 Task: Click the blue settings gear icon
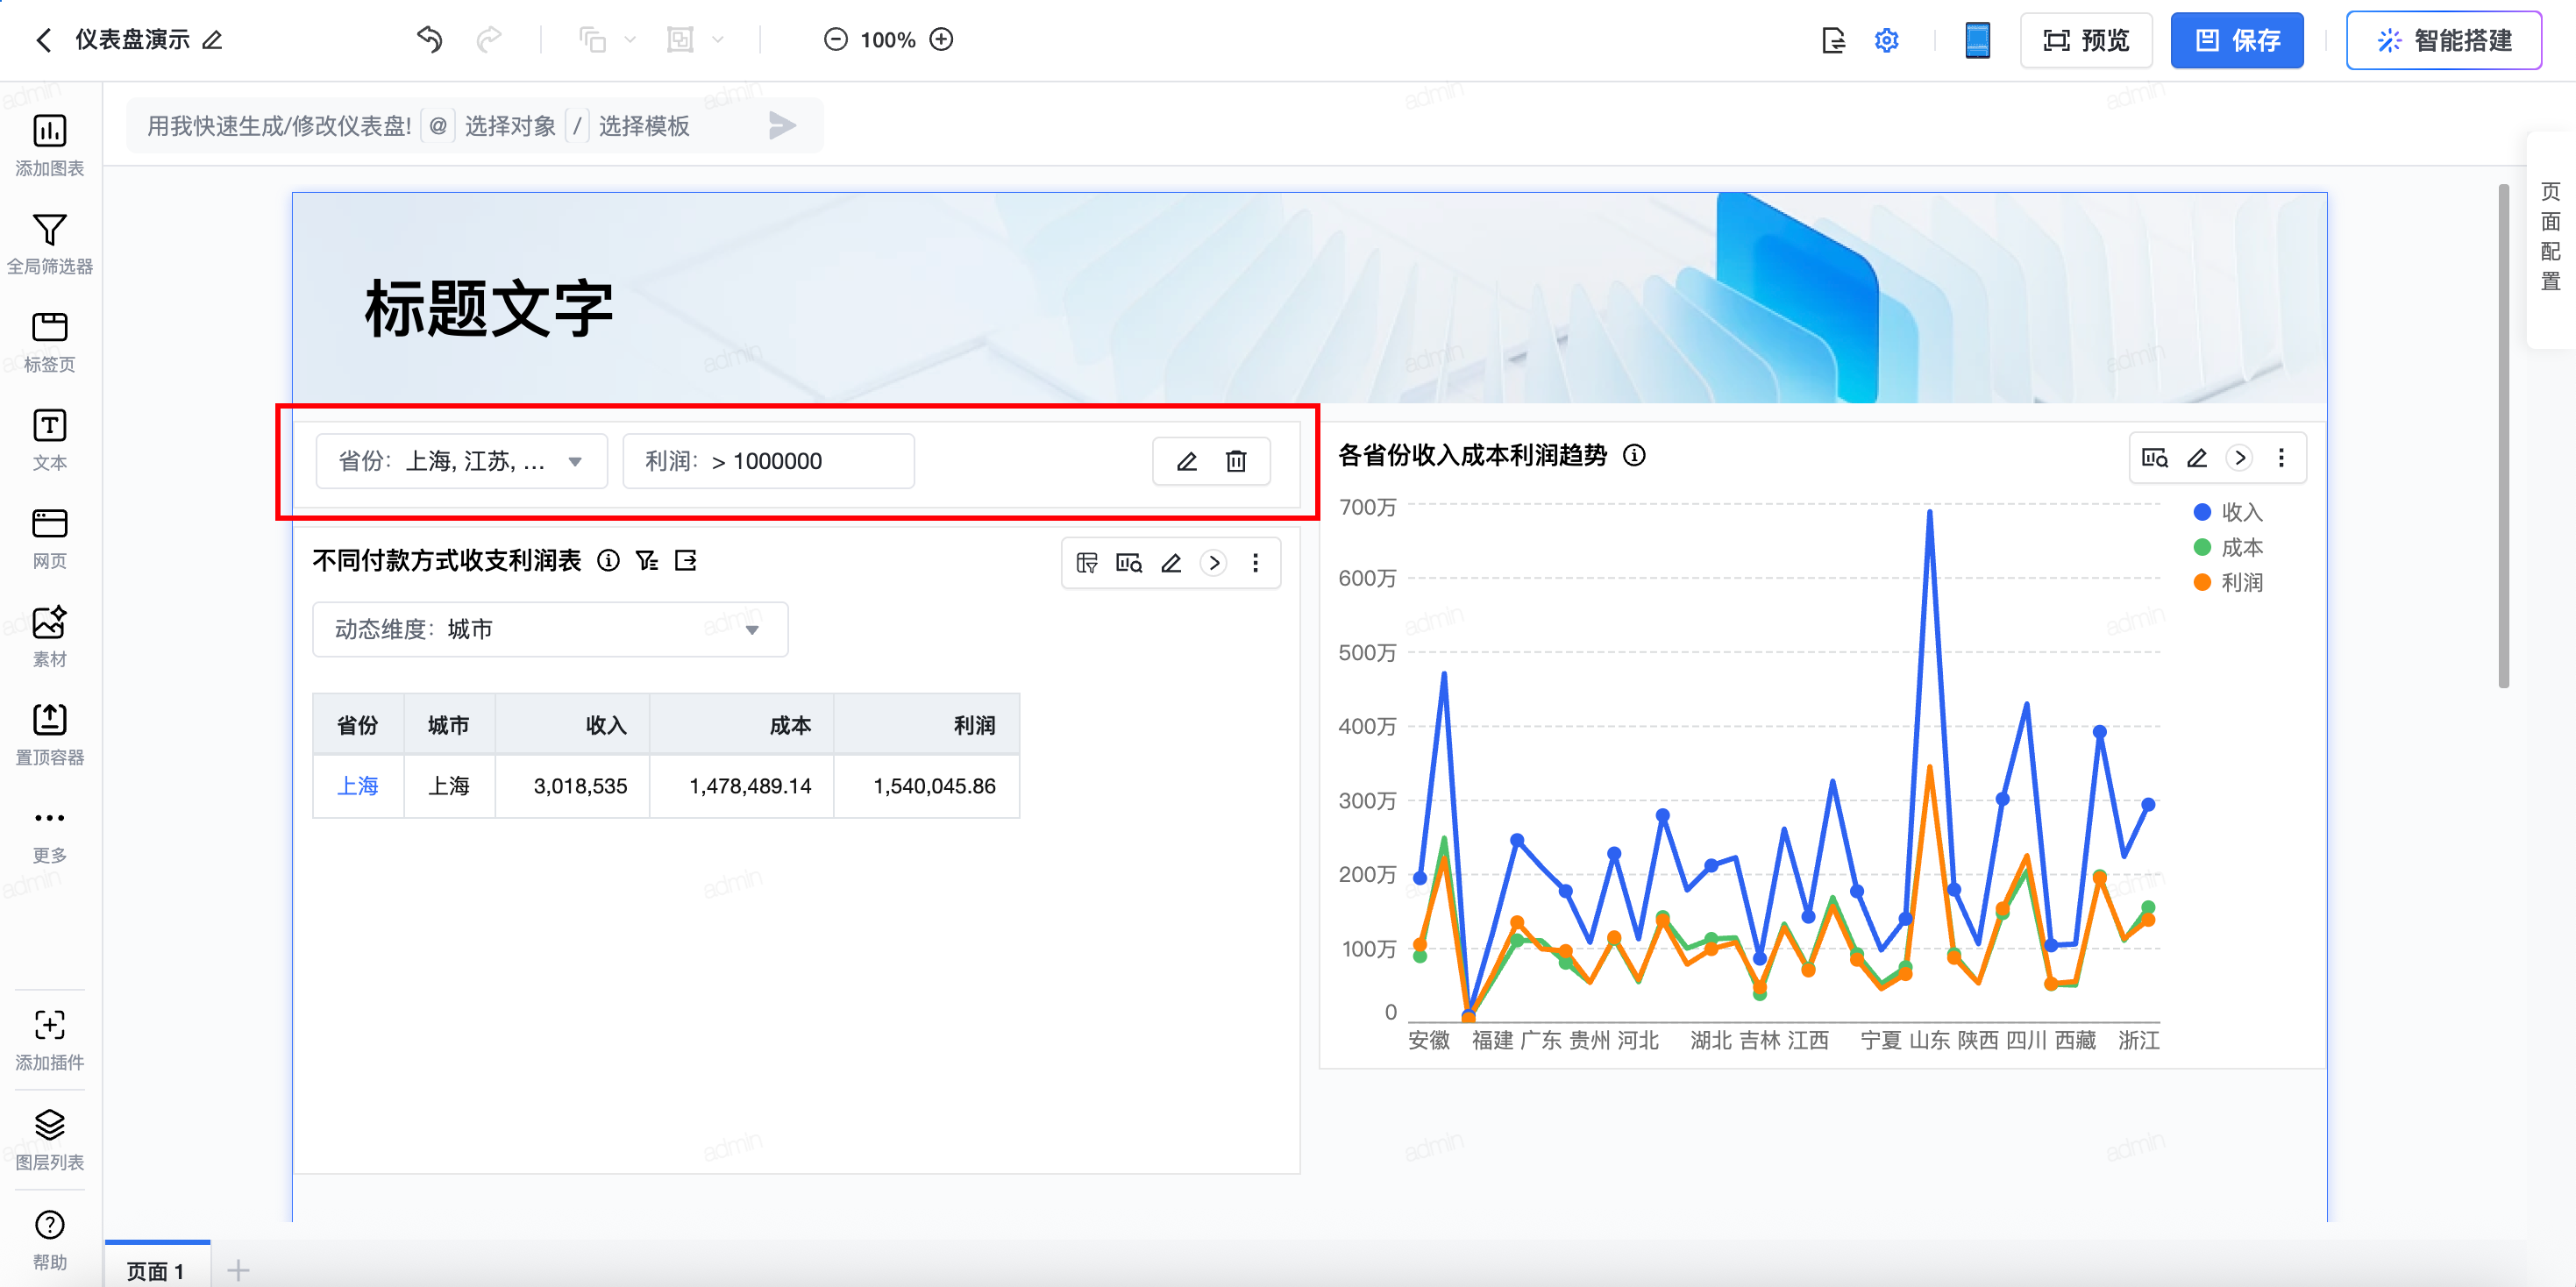(1886, 40)
